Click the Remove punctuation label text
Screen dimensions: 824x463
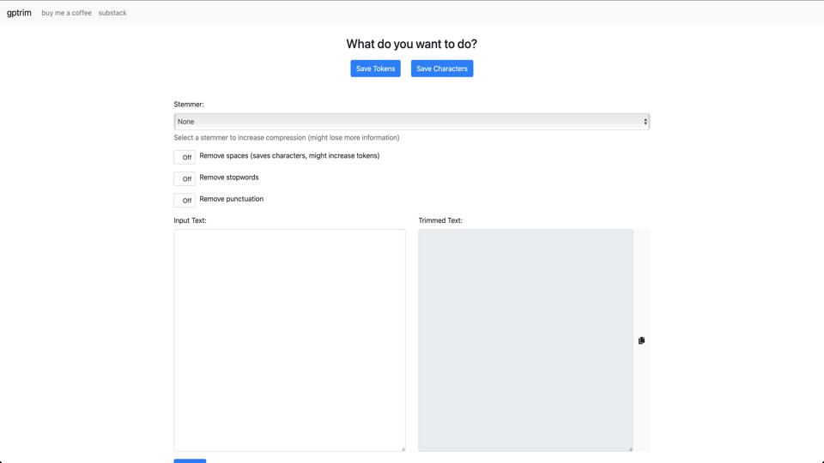coord(232,199)
